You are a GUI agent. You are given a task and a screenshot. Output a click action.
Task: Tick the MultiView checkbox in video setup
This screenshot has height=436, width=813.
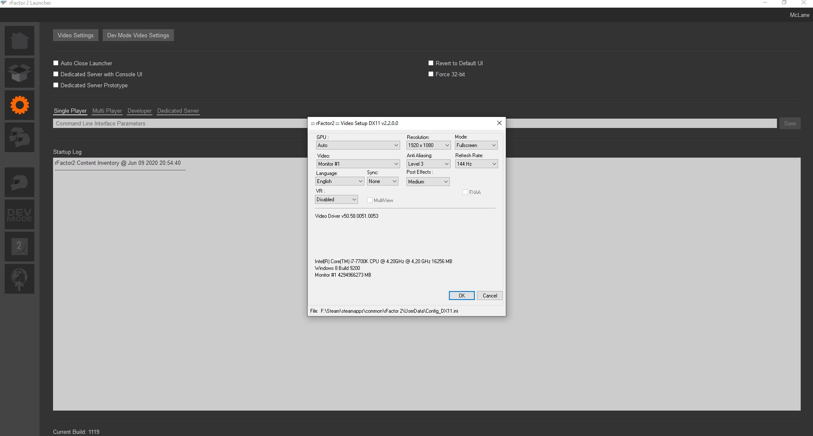370,200
